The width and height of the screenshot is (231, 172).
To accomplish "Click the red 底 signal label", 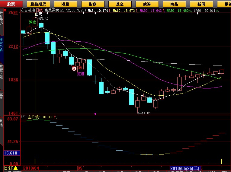I will pos(80,68).
